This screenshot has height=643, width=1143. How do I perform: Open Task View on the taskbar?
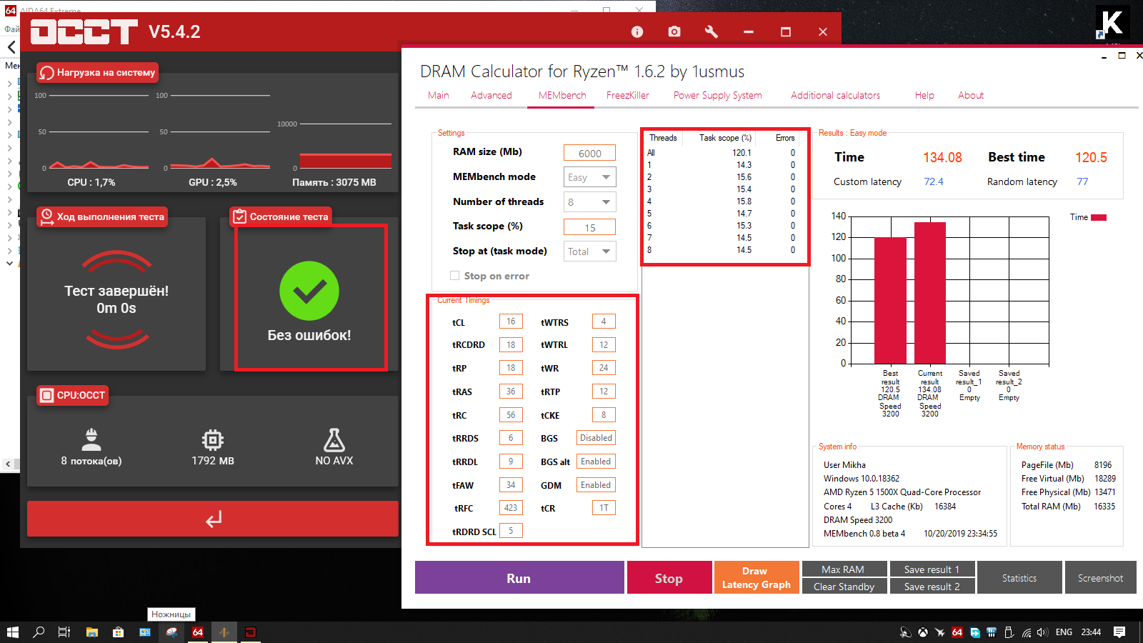point(64,632)
